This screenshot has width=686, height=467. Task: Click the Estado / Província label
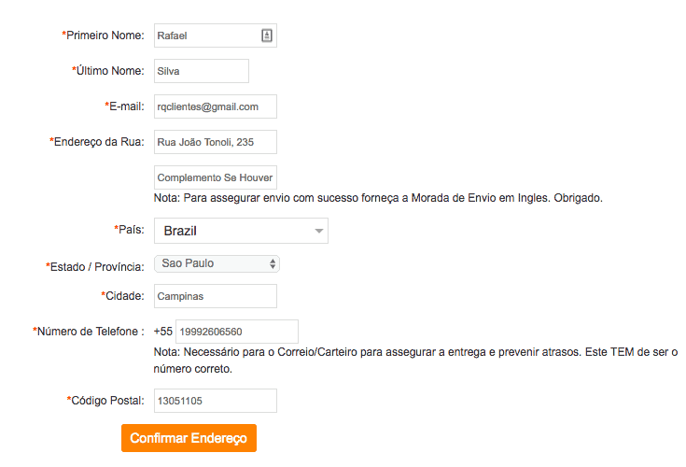(95, 266)
